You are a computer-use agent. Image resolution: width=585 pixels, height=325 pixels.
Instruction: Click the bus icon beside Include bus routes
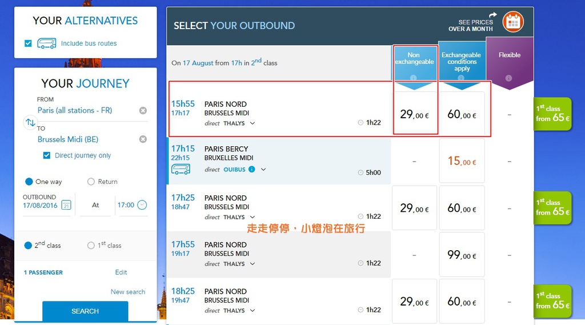click(x=47, y=43)
